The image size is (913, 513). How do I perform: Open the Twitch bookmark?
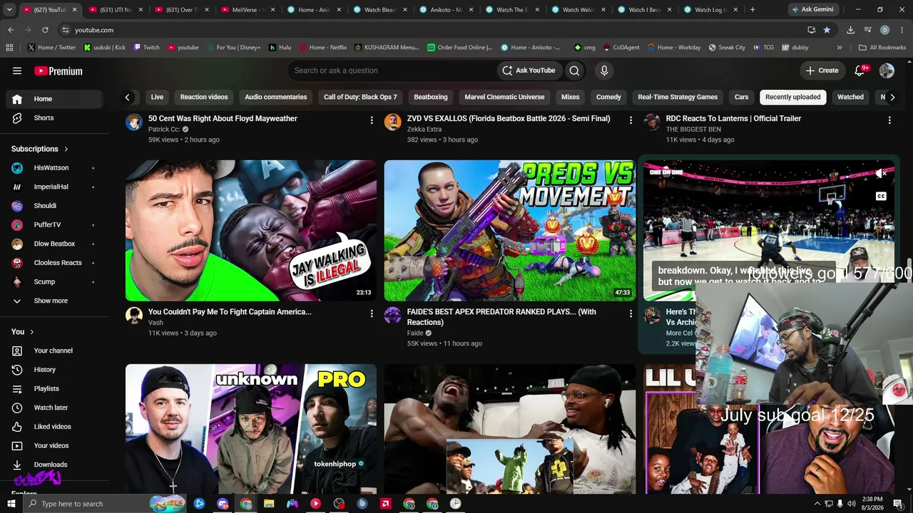point(146,48)
